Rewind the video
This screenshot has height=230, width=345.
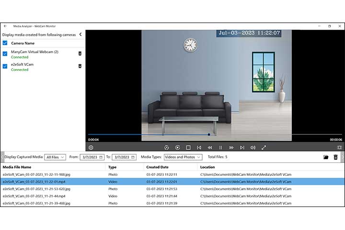pyautogui.click(x=210, y=148)
